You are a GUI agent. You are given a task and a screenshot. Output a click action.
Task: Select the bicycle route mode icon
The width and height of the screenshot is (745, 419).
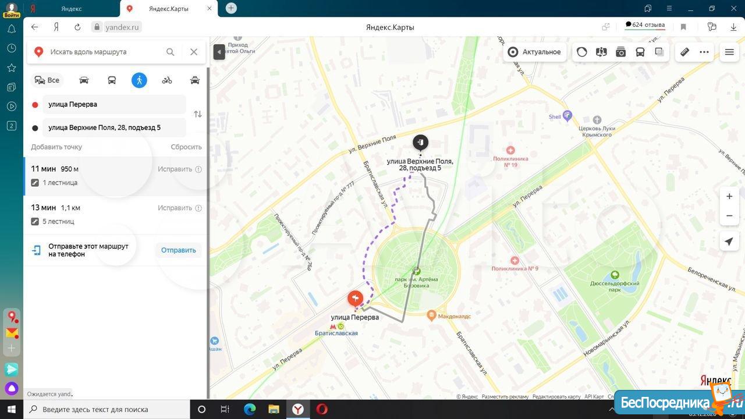(167, 80)
